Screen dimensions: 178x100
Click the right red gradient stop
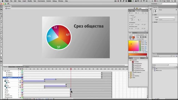[x=147, y=56]
